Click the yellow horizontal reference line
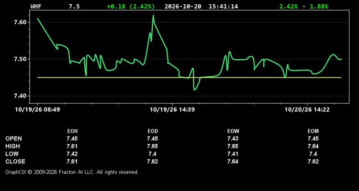Screen dimensions: 359x191 point(190,78)
